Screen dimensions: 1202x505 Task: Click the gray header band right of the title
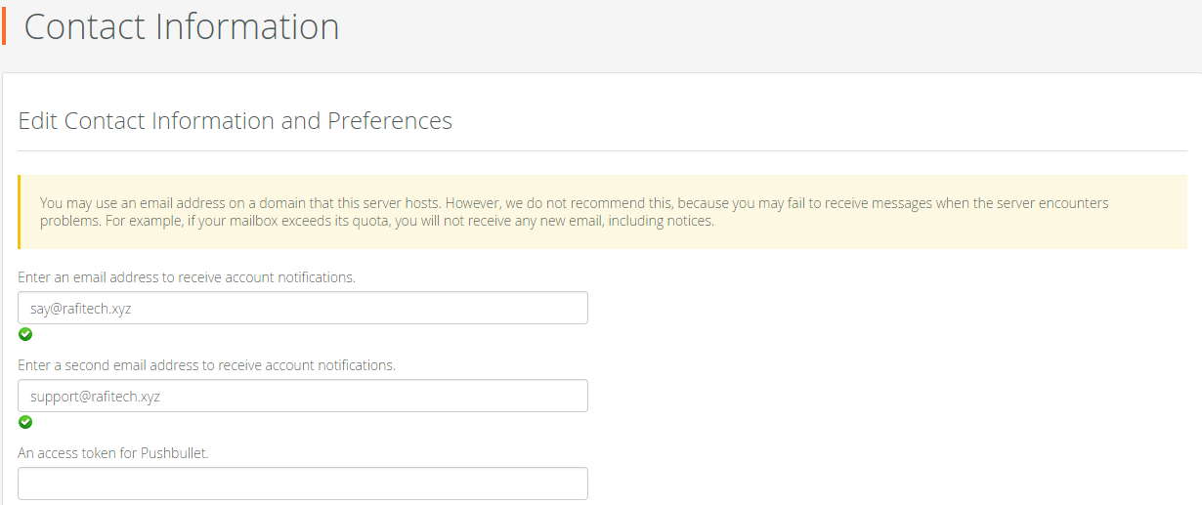coord(772,35)
